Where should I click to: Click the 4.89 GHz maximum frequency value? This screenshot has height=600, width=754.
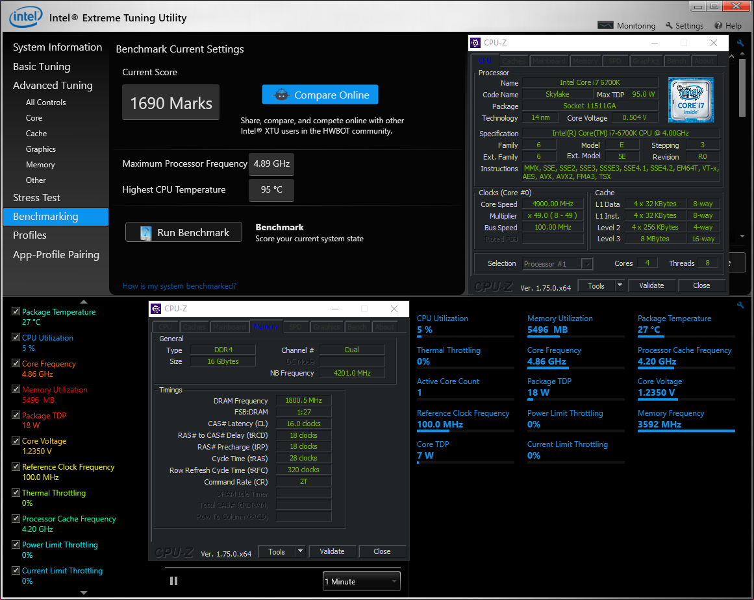coord(271,164)
